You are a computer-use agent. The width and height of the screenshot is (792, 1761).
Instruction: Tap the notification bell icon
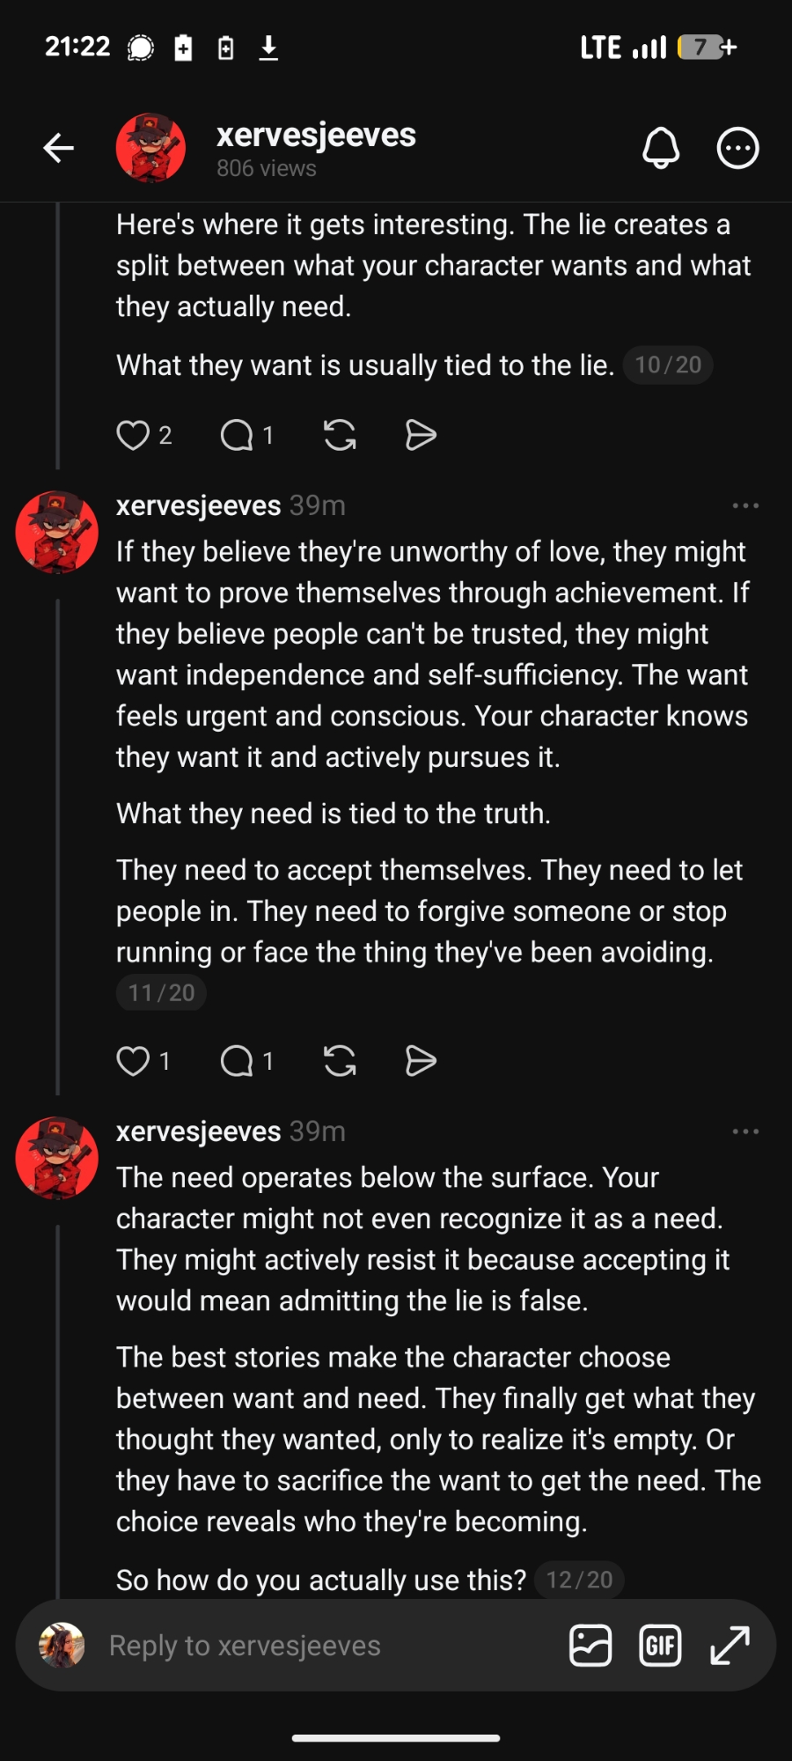pos(661,148)
